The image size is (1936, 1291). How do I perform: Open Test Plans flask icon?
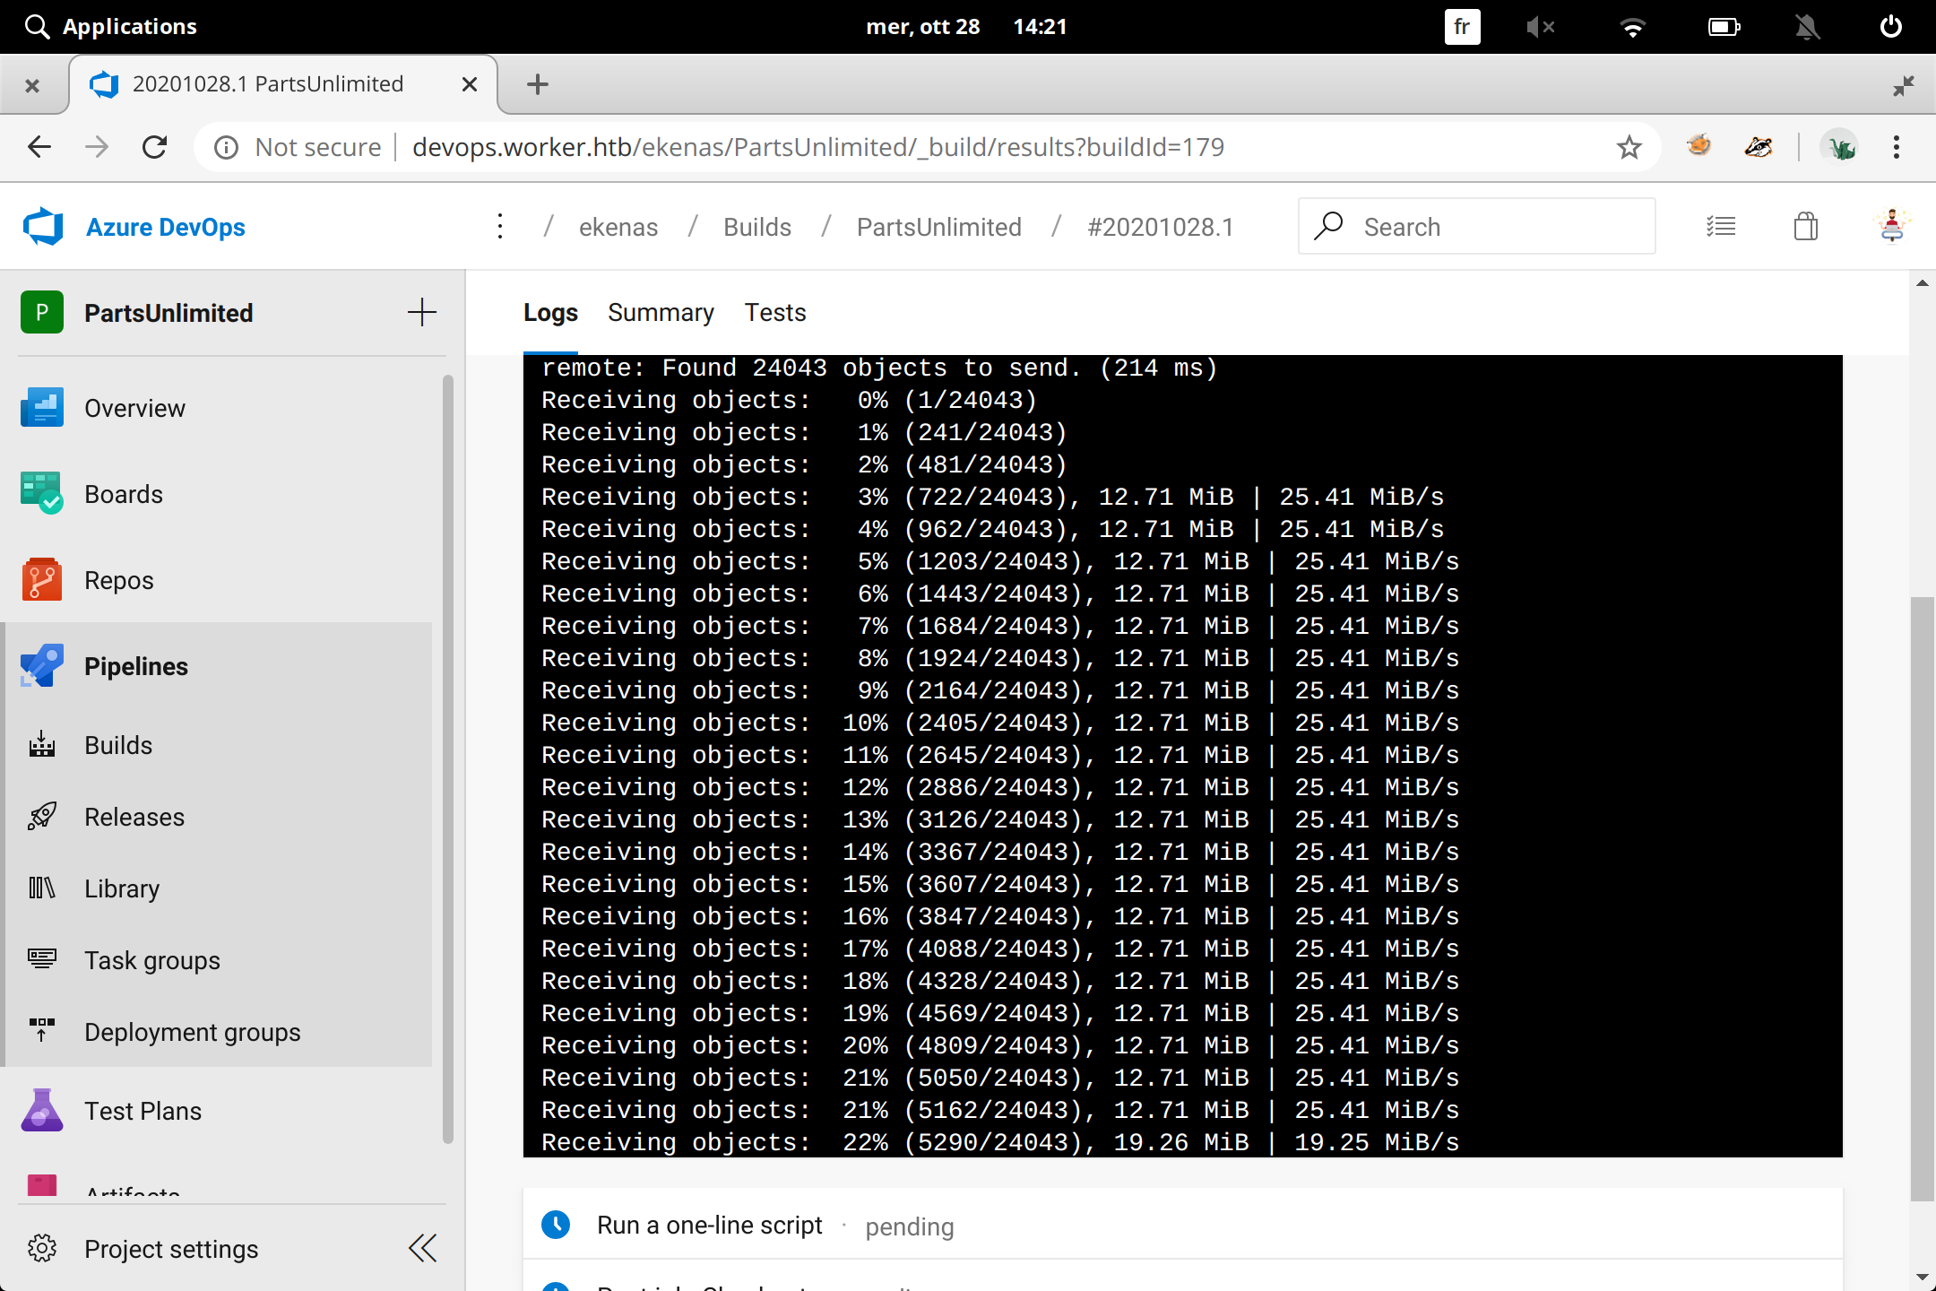(x=41, y=1111)
